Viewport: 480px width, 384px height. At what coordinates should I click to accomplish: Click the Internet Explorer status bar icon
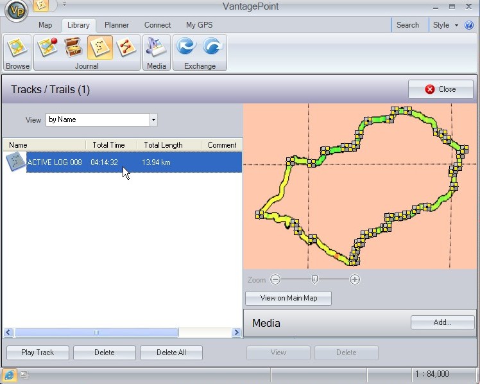[x=9, y=375]
